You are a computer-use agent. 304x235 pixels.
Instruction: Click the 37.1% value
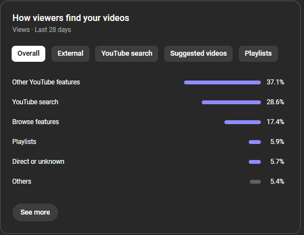click(275, 82)
